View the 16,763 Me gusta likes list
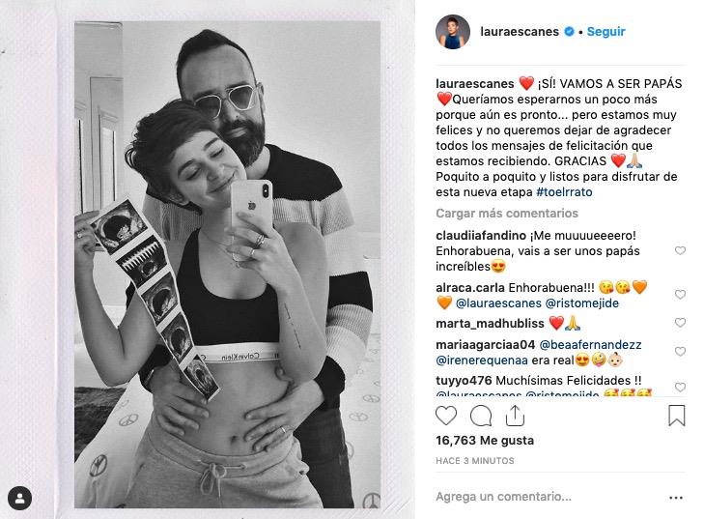This screenshot has width=704, height=519. coord(485,441)
